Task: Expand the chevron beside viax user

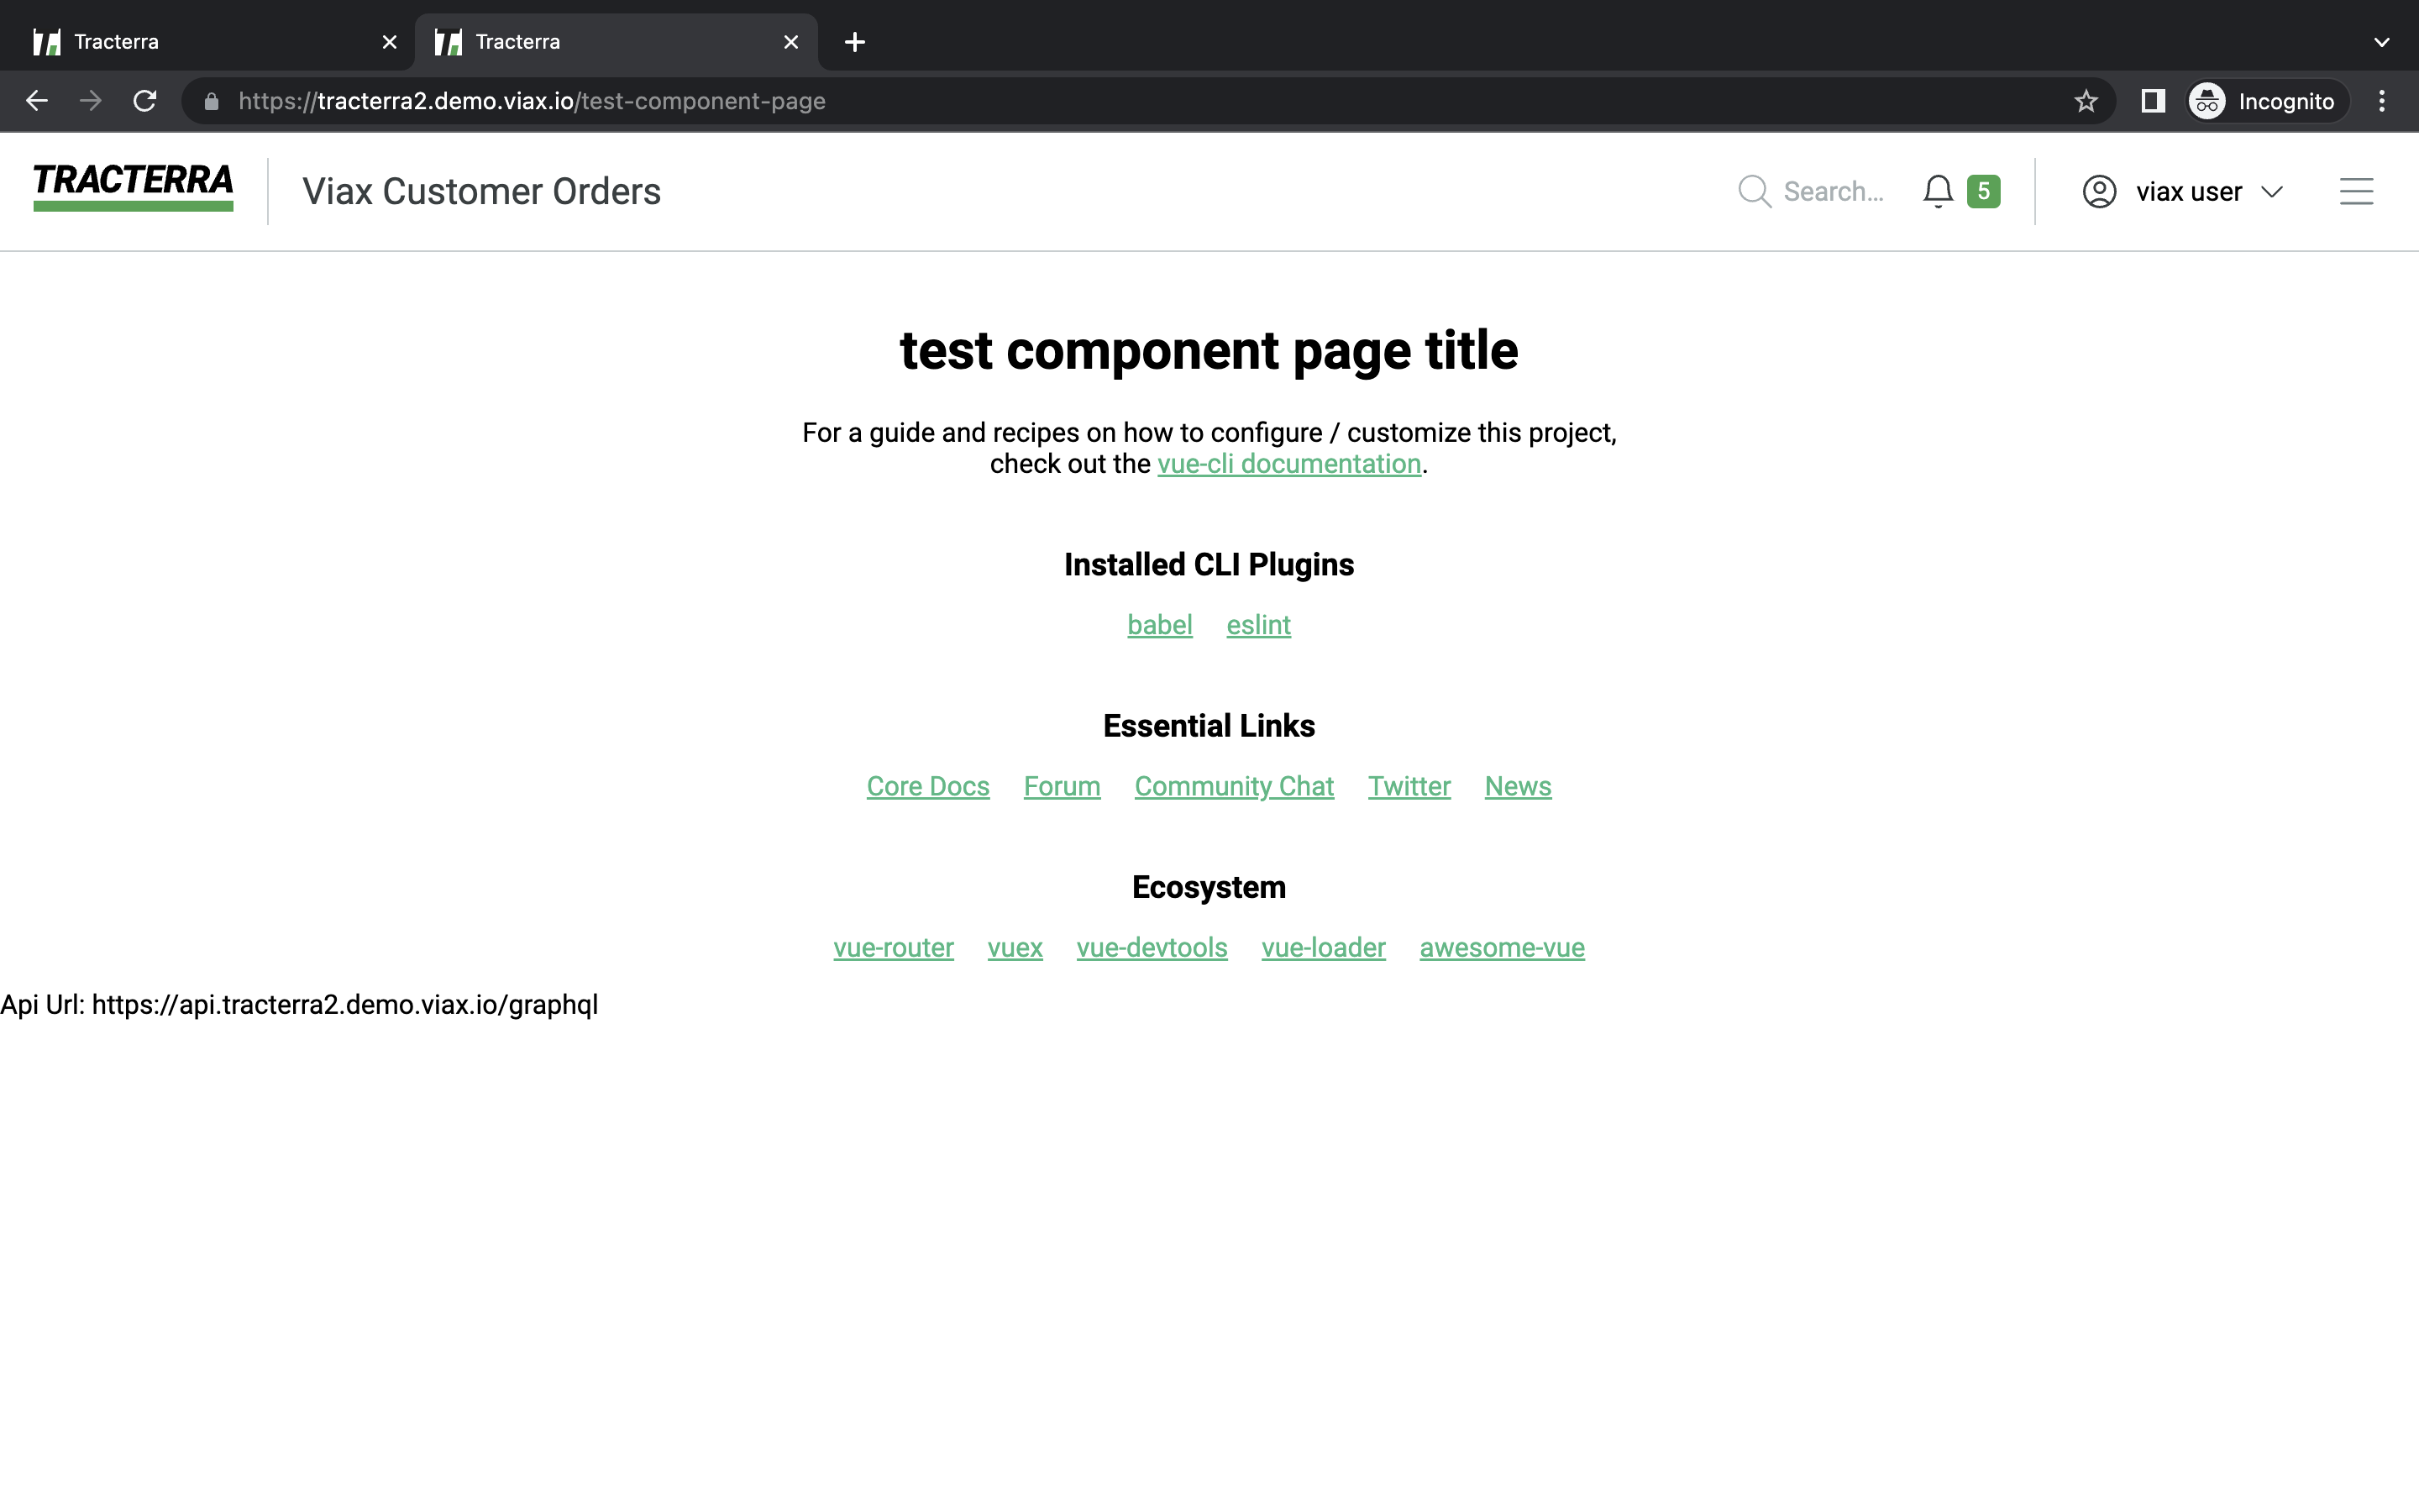Action: [2272, 191]
